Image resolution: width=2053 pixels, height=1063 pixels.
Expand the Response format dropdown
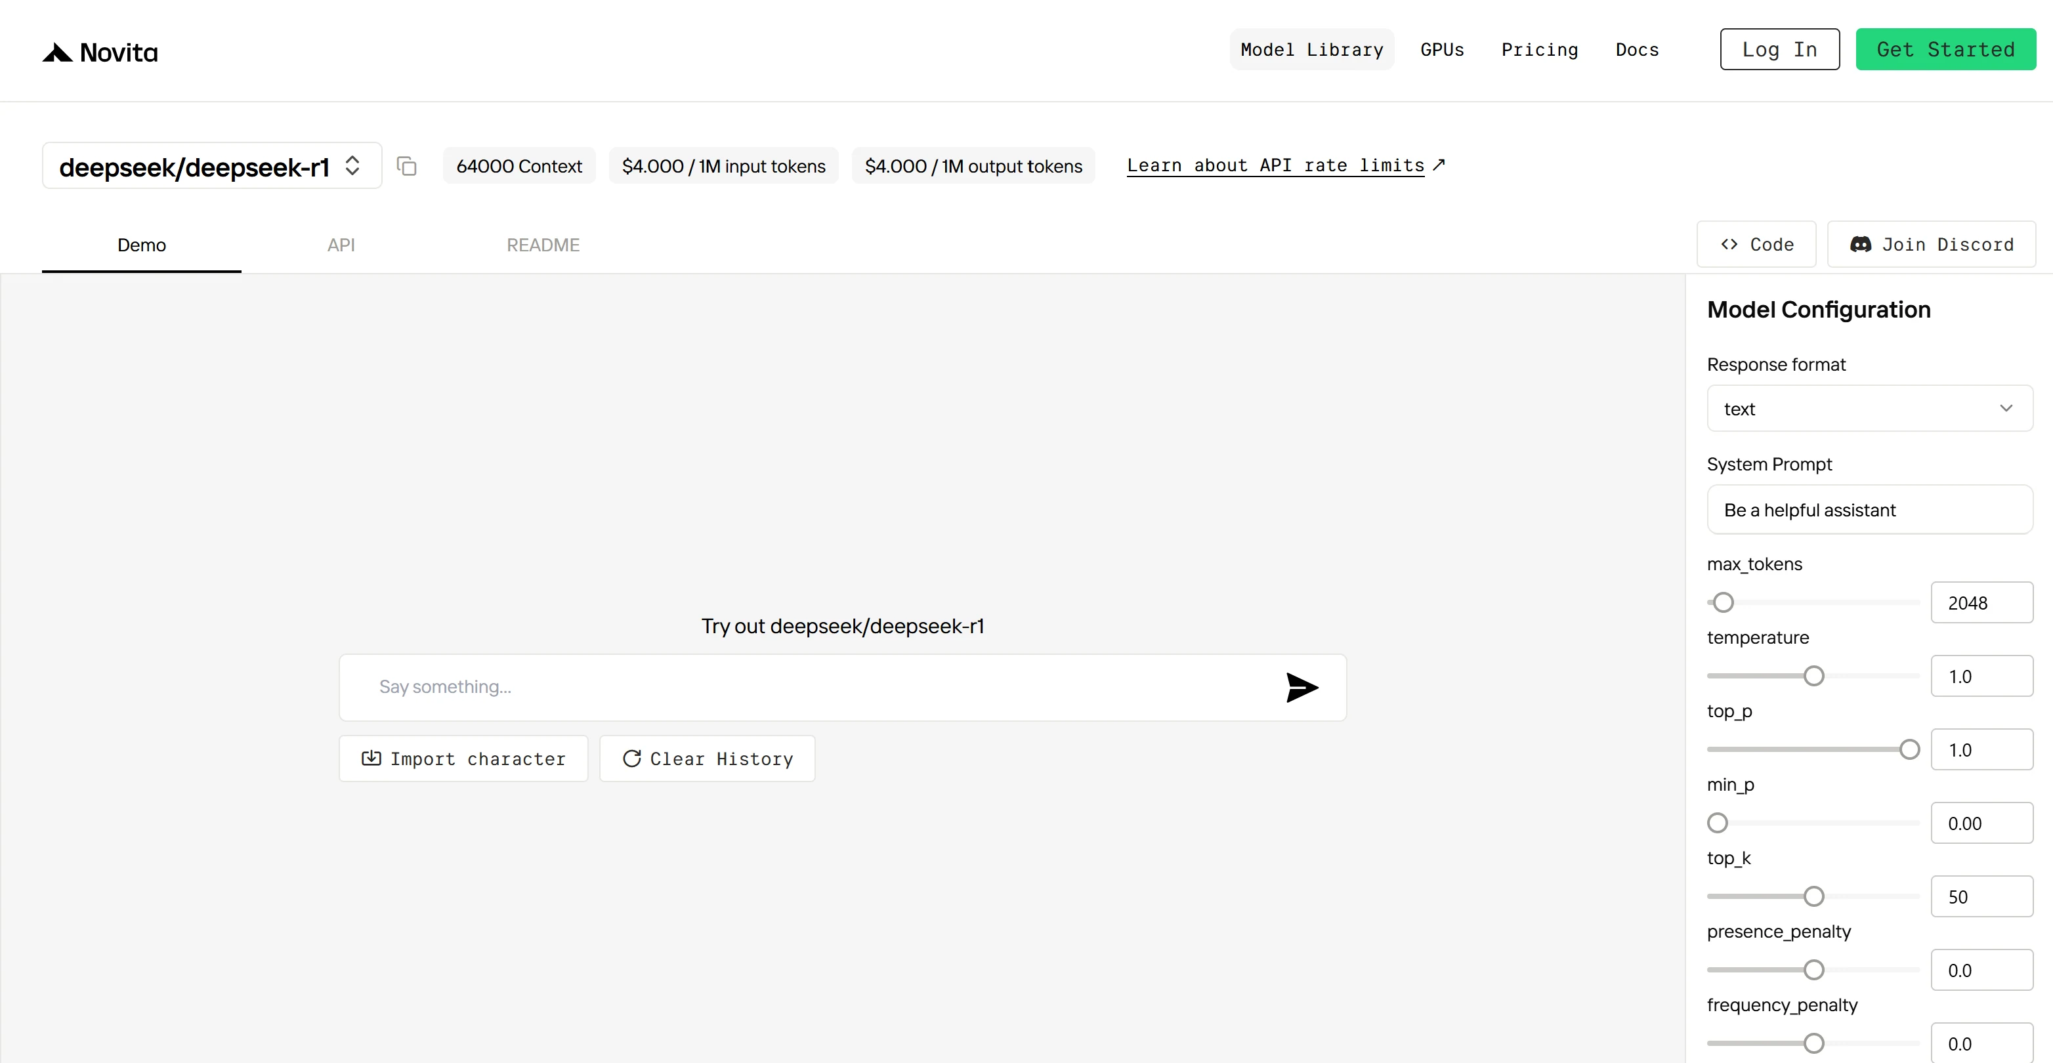tap(1869, 409)
